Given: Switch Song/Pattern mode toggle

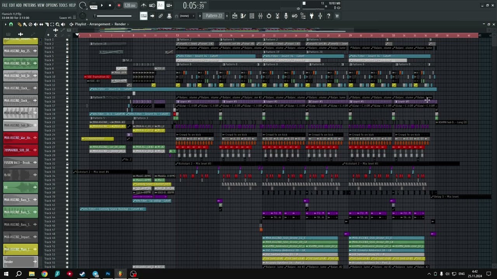Looking at the screenshot, I should 94,5.
